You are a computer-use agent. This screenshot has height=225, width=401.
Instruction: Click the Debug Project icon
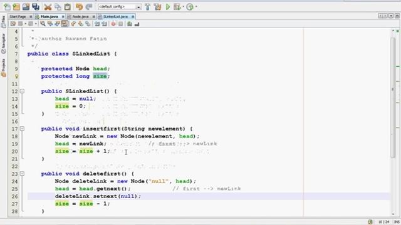click(177, 7)
